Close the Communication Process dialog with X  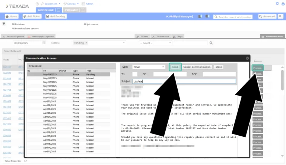(247, 58)
